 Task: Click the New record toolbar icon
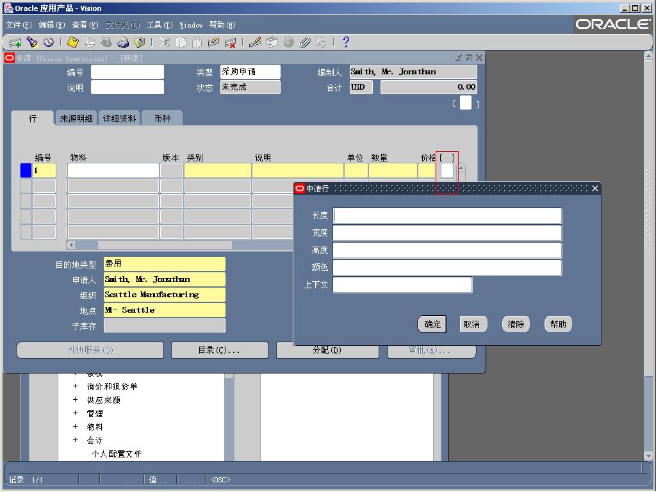tap(15, 42)
